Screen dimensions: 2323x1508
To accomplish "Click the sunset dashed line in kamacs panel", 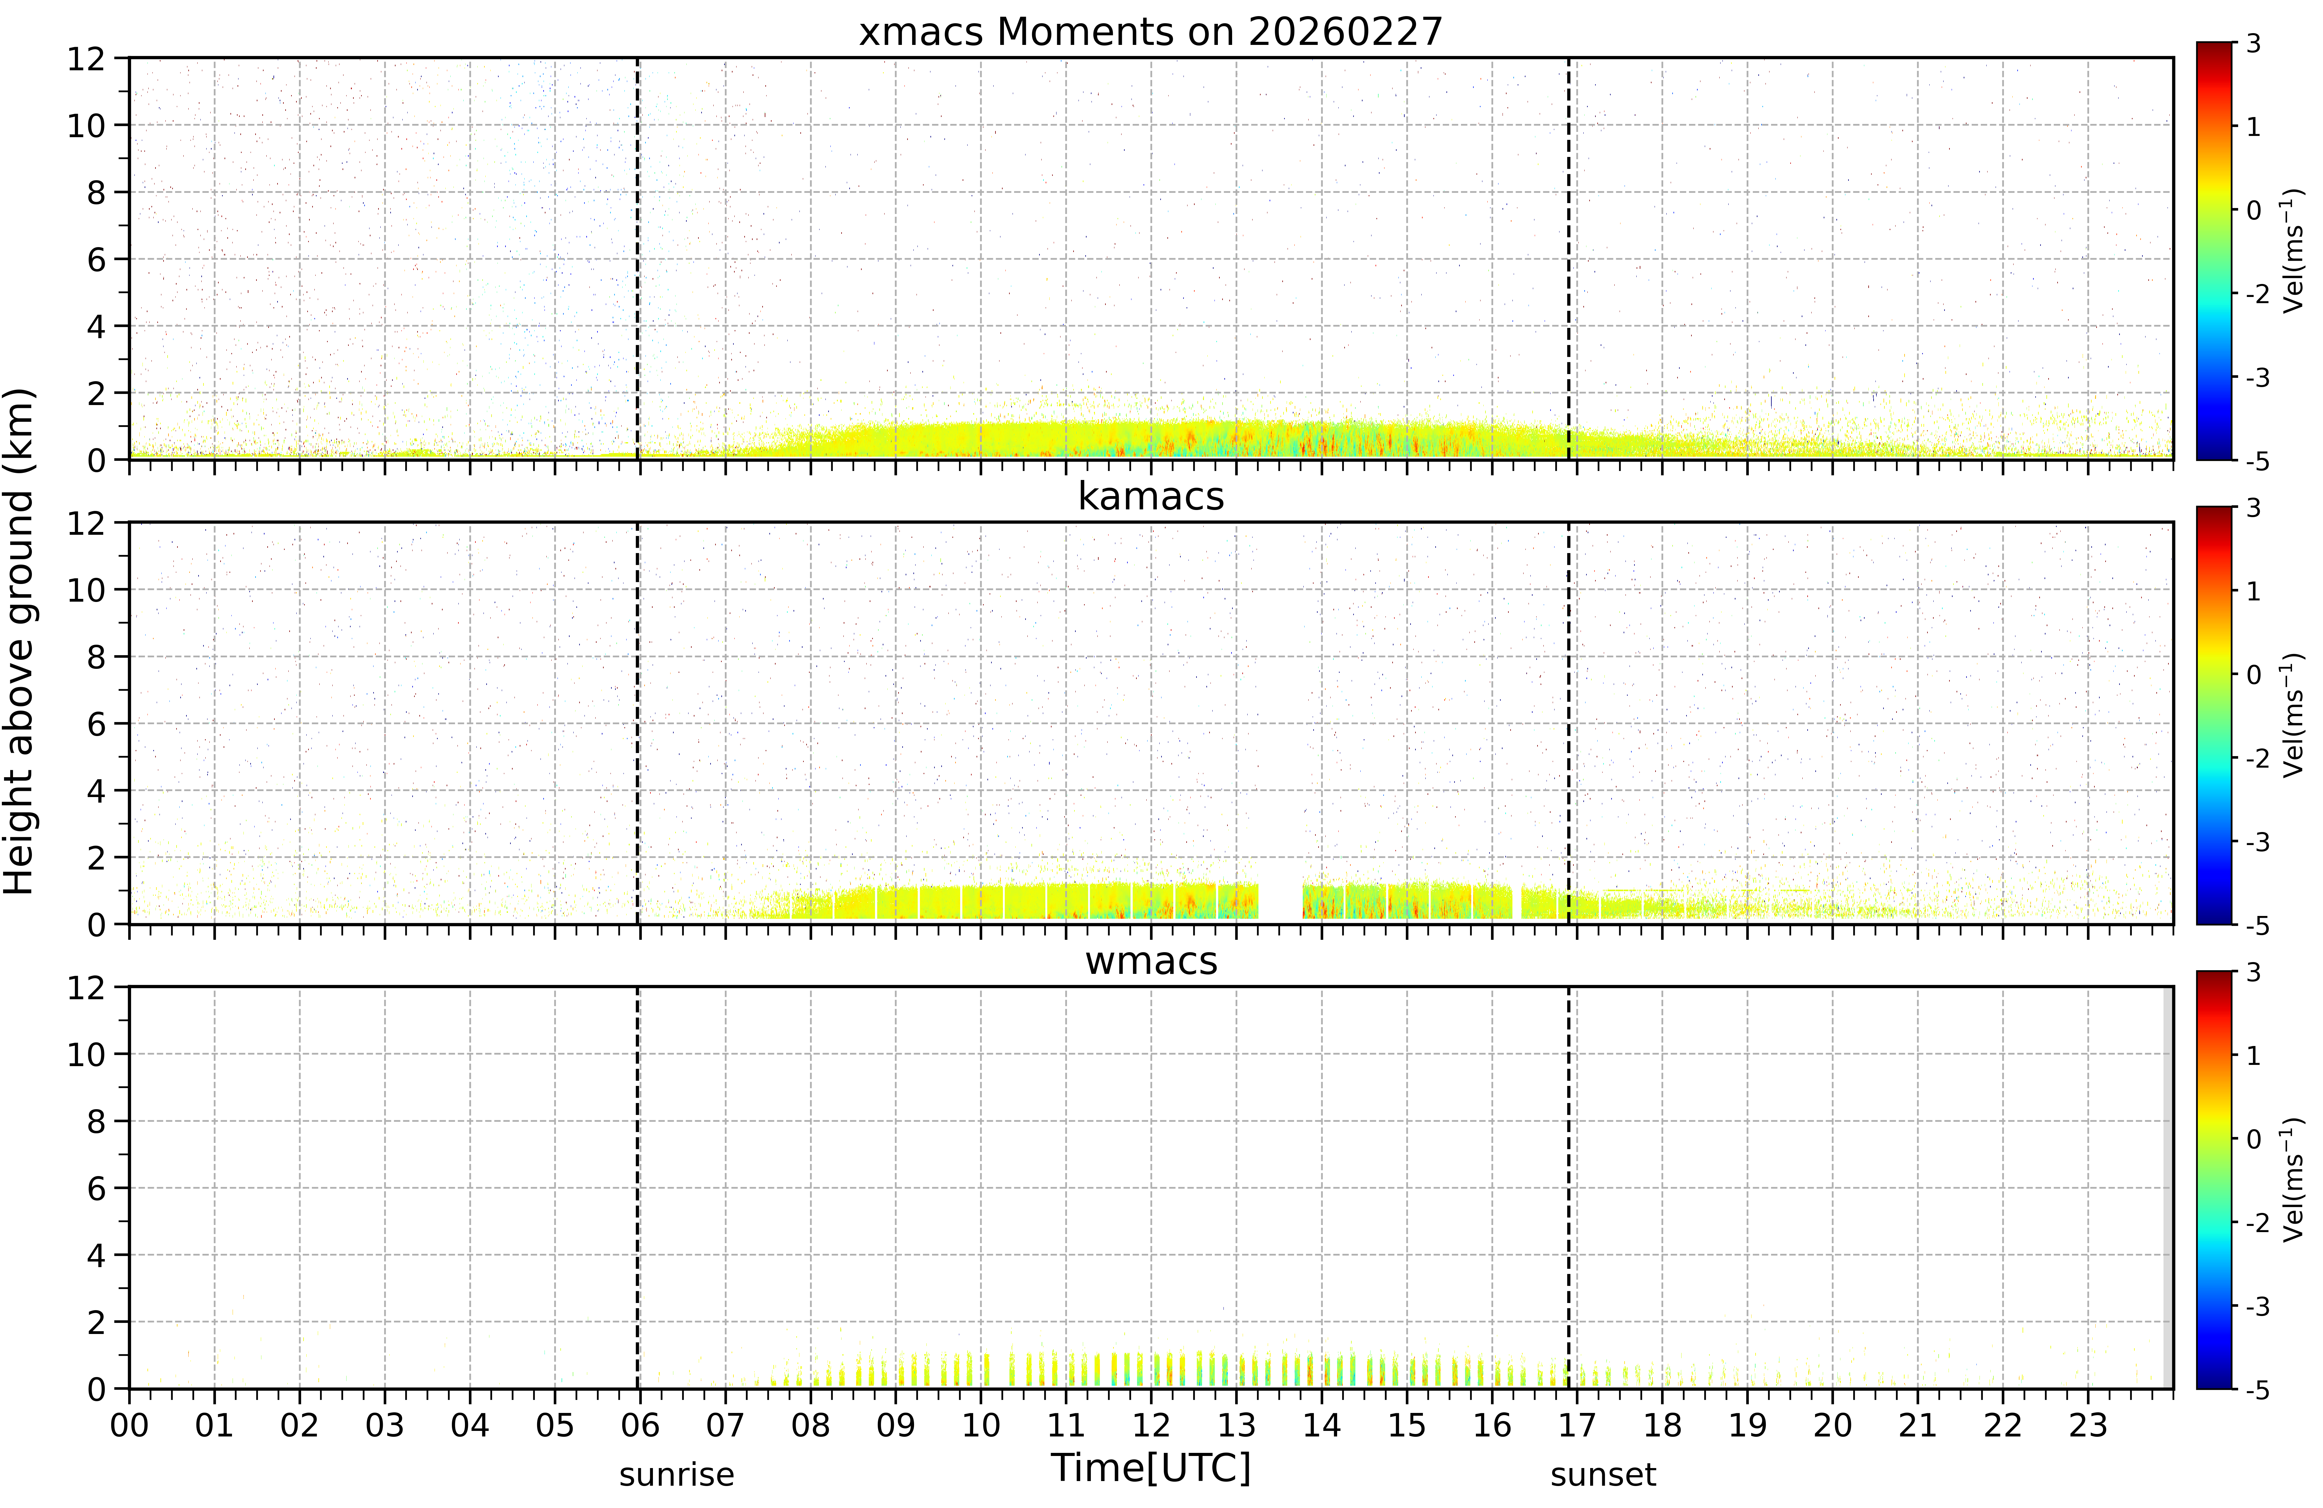I will [1568, 723].
